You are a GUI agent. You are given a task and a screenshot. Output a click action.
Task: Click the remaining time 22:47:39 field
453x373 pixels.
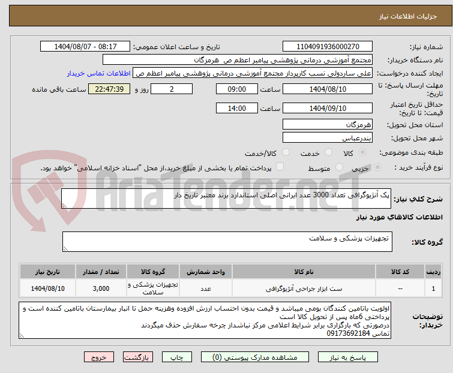pos(109,89)
